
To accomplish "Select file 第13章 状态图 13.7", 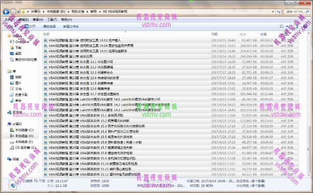I will point(171,94).
